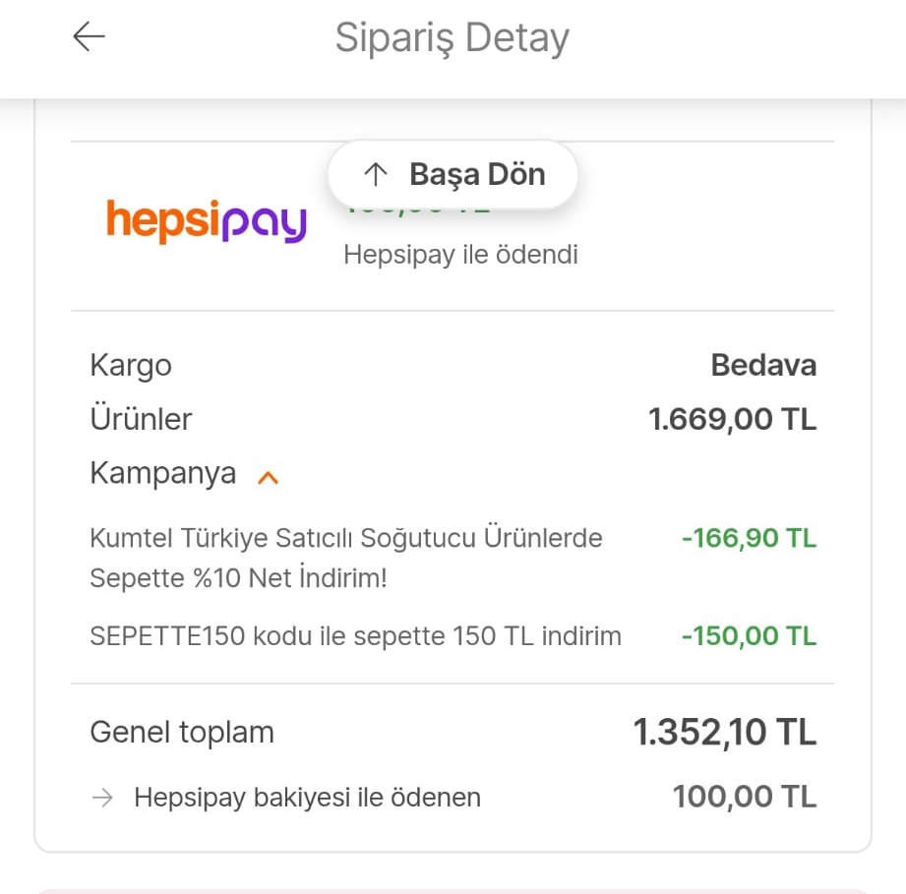Tap the Kargo row label
The image size is (906, 894).
click(131, 366)
